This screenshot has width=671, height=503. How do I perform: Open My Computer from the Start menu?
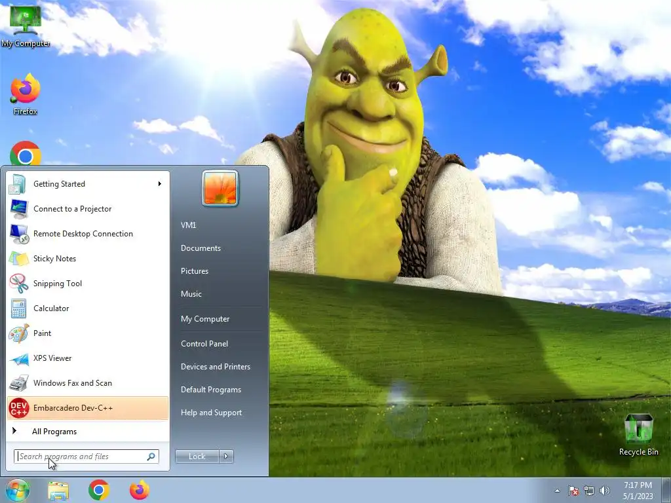pyautogui.click(x=205, y=319)
